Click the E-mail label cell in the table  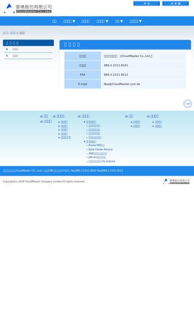coord(83,84)
